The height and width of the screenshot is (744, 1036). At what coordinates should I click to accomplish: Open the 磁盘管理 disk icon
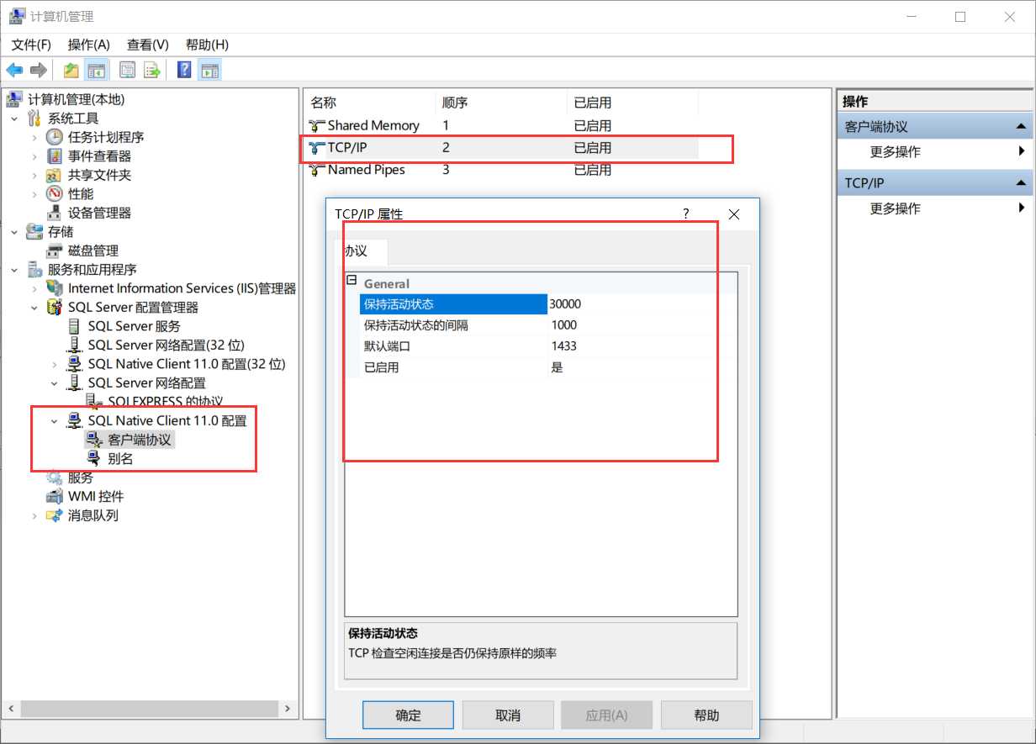54,251
